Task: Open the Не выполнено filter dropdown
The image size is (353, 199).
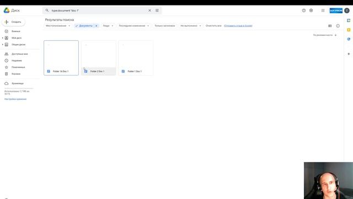Action: [x=191, y=26]
